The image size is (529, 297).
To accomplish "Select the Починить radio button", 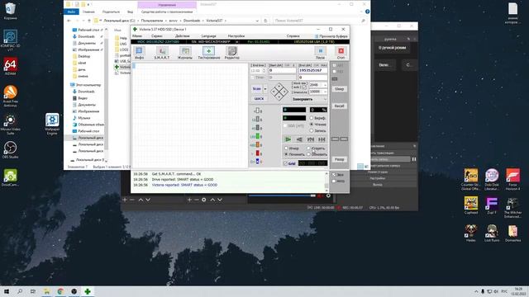I will point(286,154).
